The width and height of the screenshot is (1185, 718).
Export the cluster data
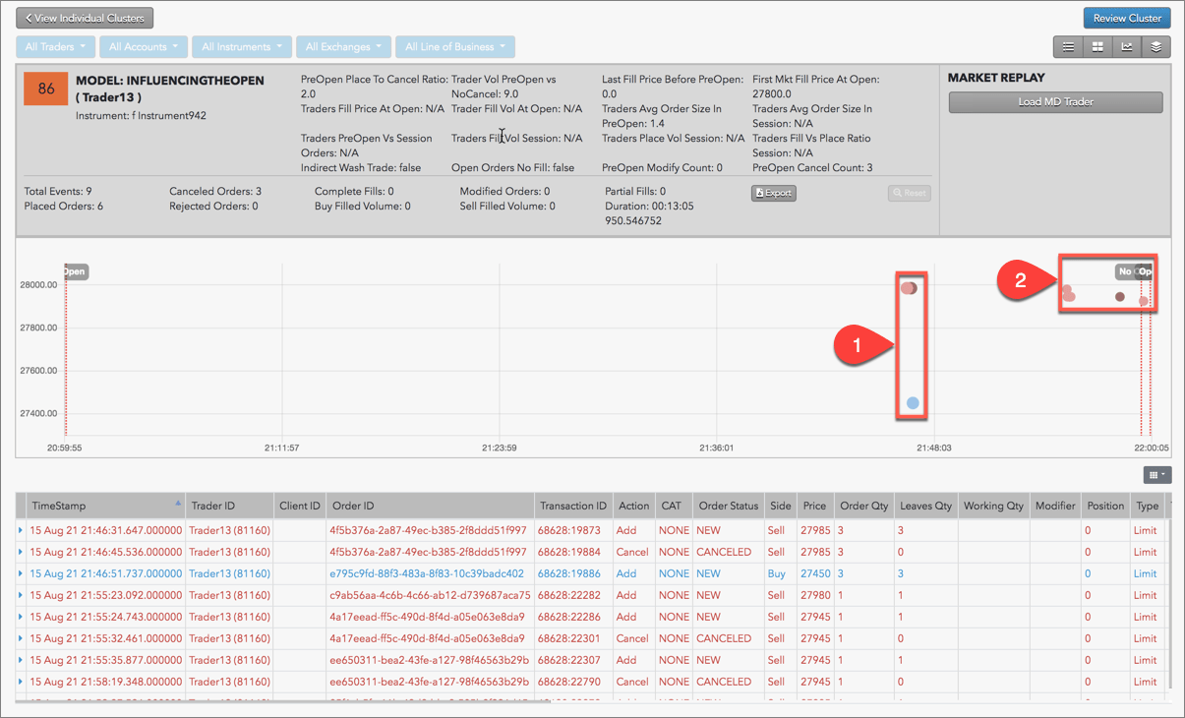(774, 193)
